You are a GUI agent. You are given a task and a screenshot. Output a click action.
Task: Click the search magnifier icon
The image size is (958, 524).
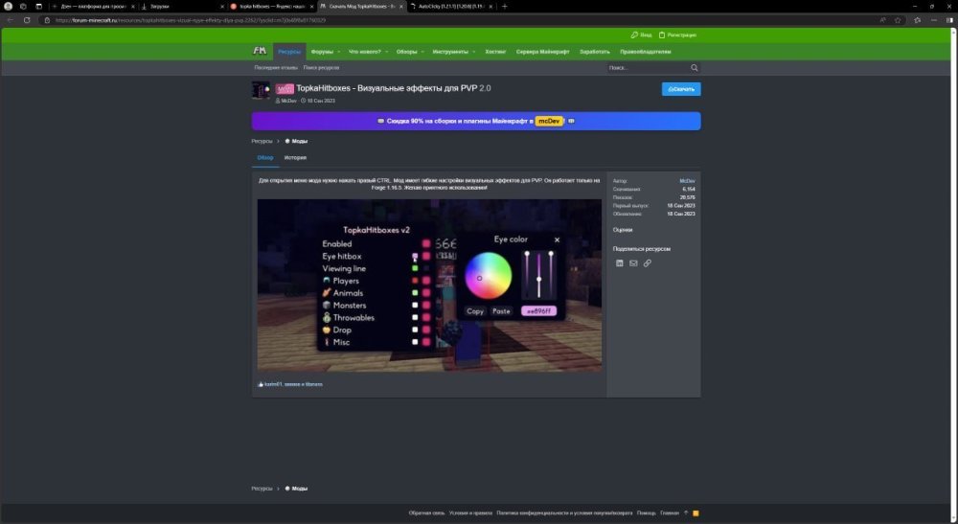[694, 68]
